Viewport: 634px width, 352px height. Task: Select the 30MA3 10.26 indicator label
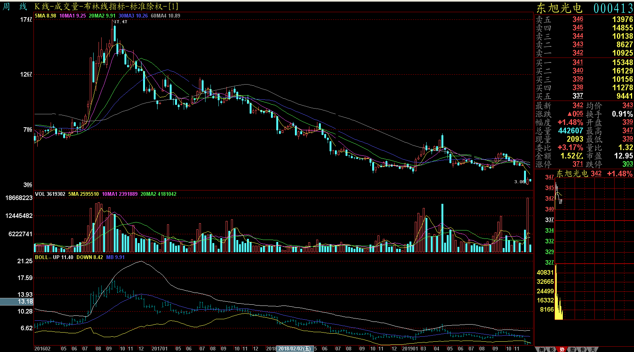pyautogui.click(x=133, y=16)
